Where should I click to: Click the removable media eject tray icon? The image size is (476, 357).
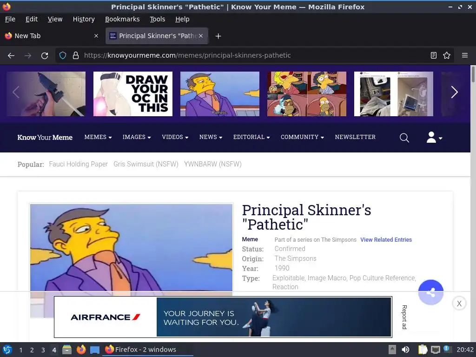coord(392,350)
